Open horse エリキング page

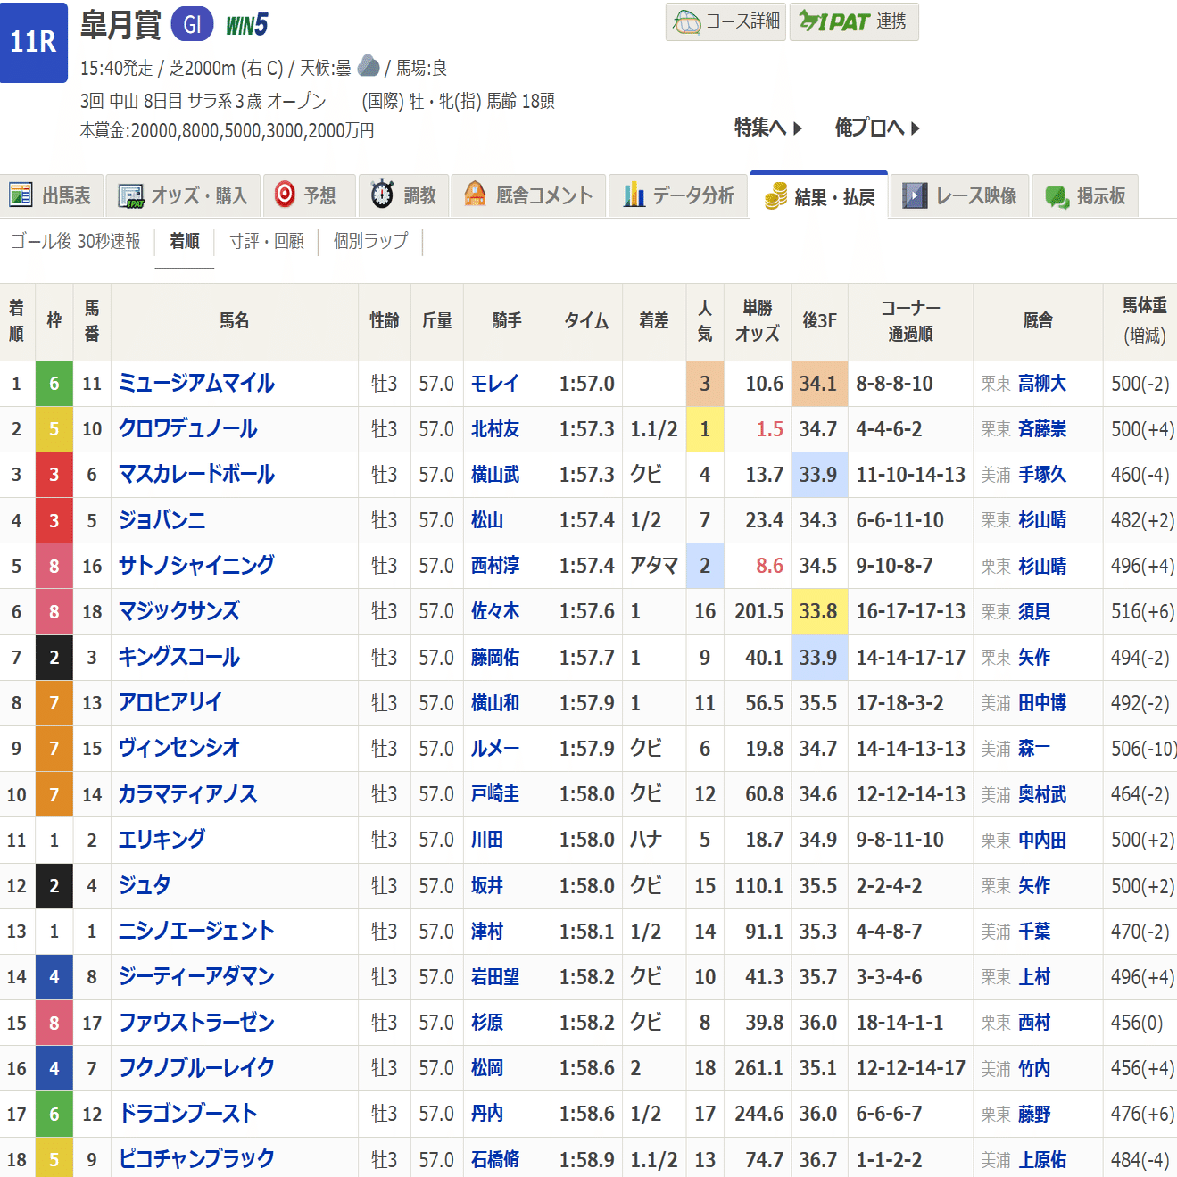tap(162, 840)
